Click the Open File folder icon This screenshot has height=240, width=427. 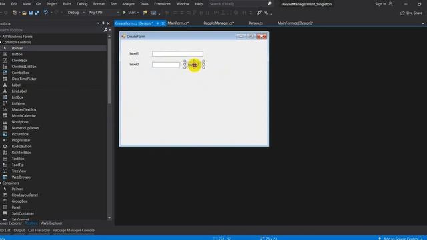24,13
